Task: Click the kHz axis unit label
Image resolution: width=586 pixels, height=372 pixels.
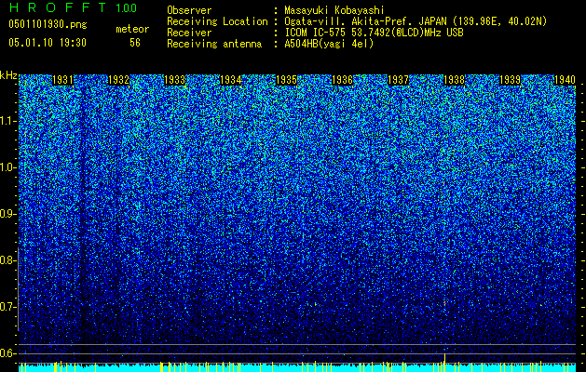Action: pos(8,75)
